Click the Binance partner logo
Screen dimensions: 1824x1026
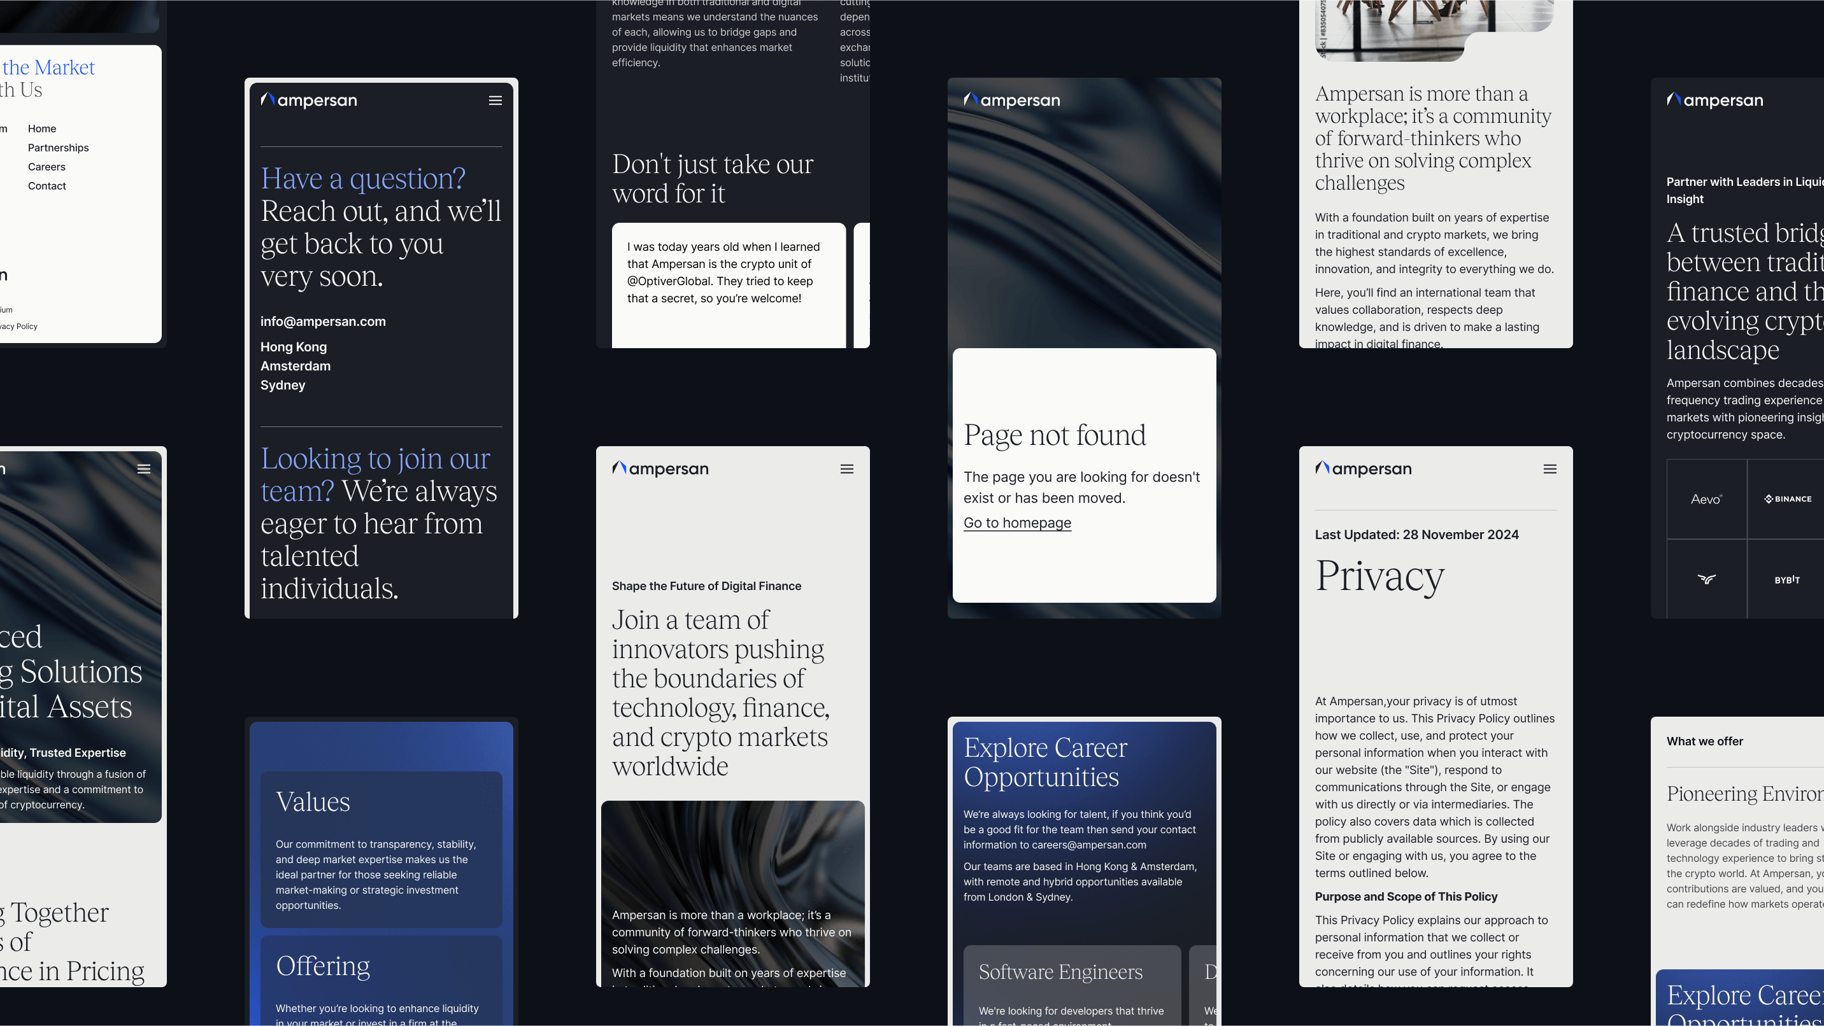[1786, 499]
